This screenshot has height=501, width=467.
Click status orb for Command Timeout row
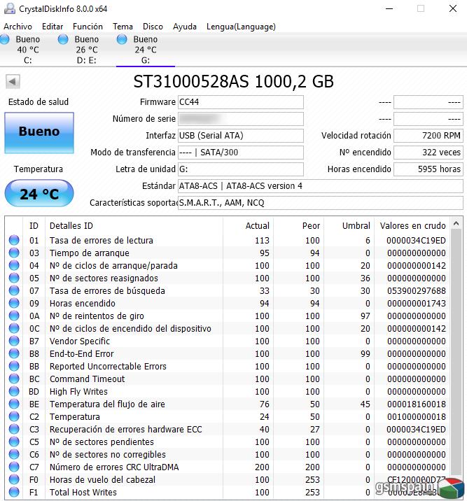pyautogui.click(x=14, y=379)
